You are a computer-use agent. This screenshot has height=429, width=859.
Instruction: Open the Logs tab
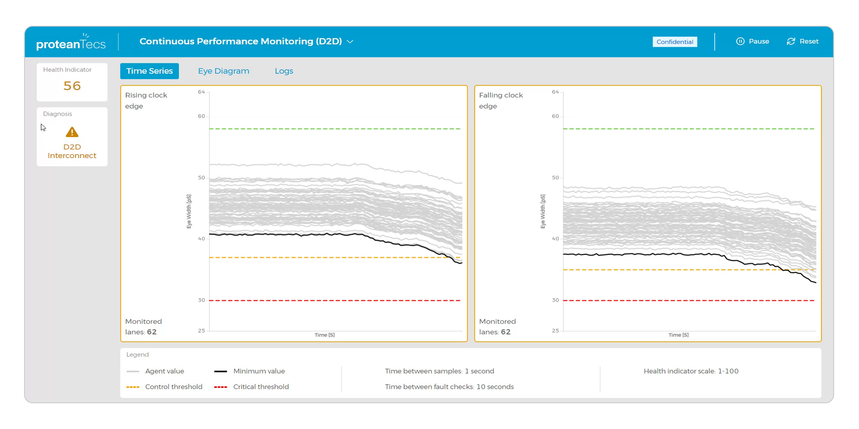pyautogui.click(x=284, y=71)
